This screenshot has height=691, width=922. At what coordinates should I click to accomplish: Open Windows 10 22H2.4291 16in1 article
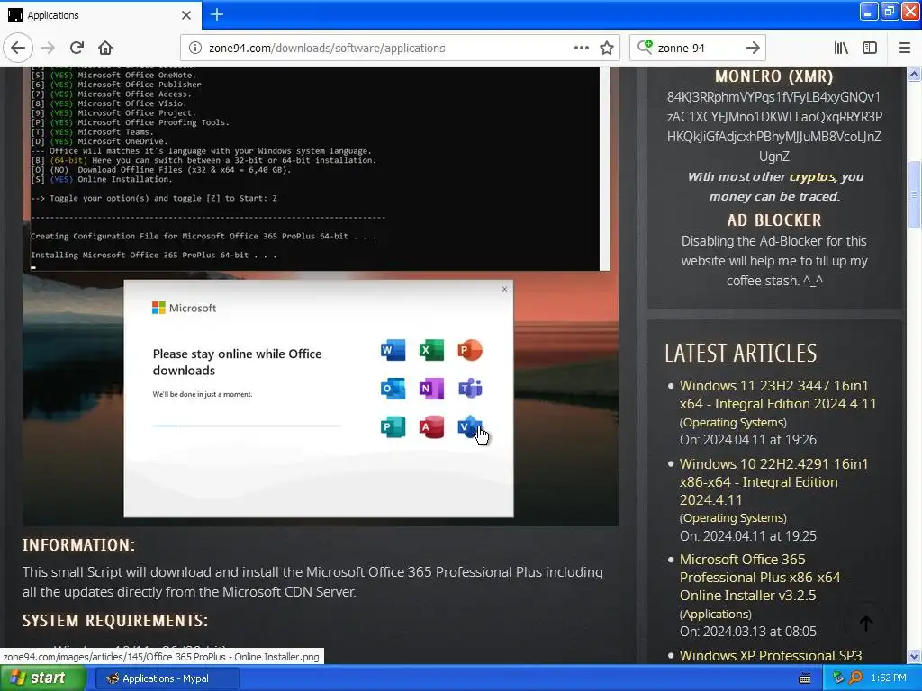point(773,482)
